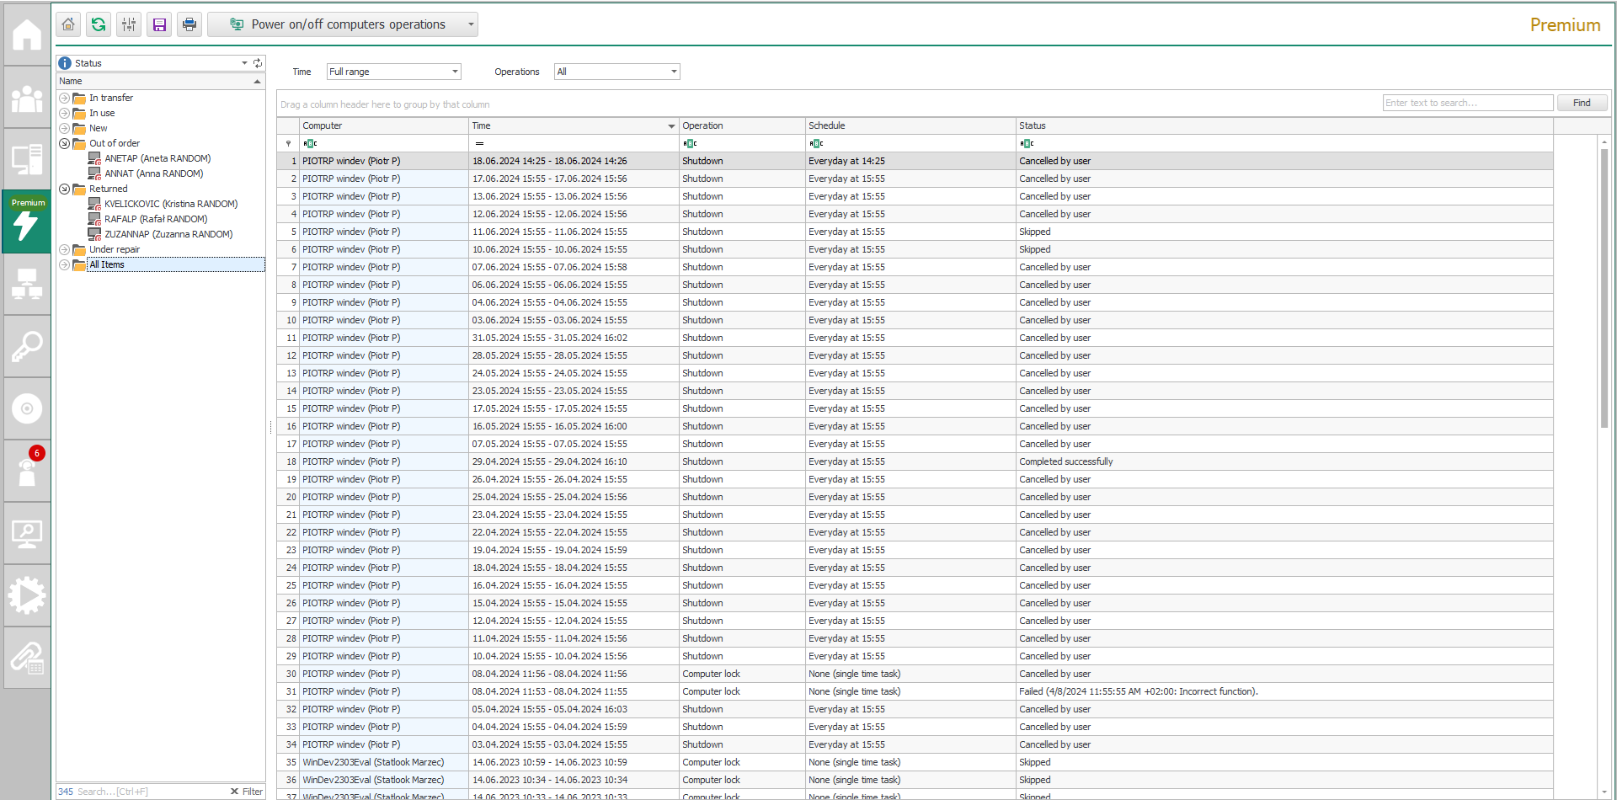Toggle the cycle icon beside the Status selector
The image size is (1617, 800).
point(258,63)
